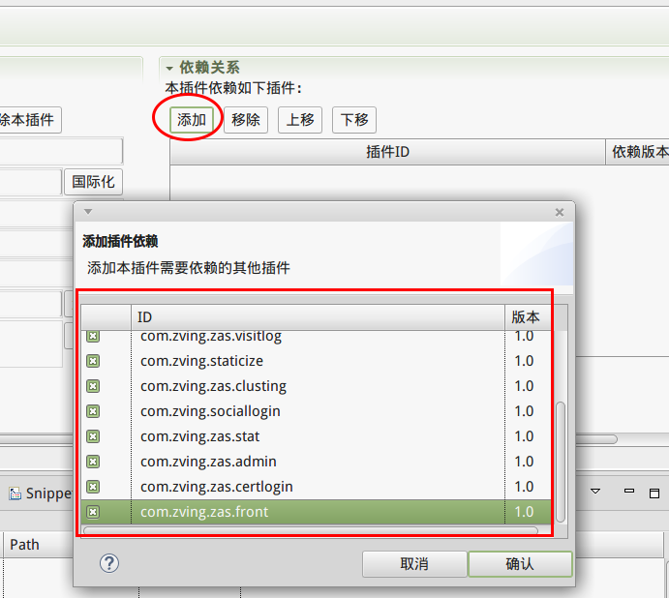Click the icon beside com.zving.zas.front
The image size is (669, 598).
click(x=93, y=512)
